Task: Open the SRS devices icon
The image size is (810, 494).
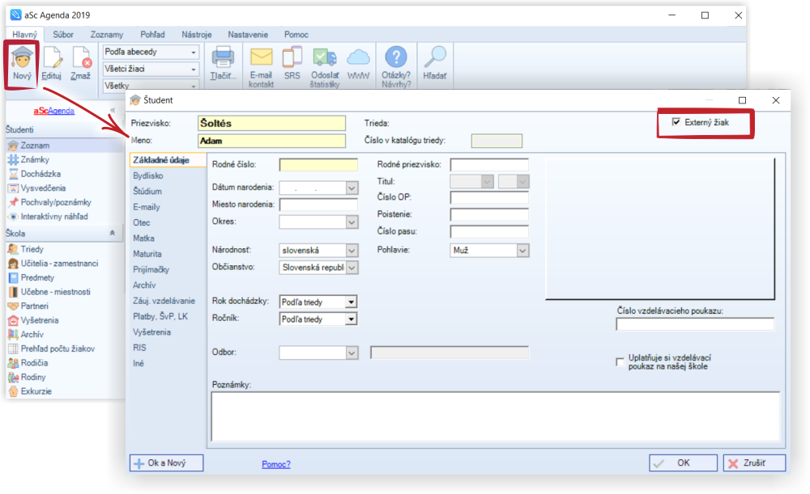Action: tap(292, 63)
